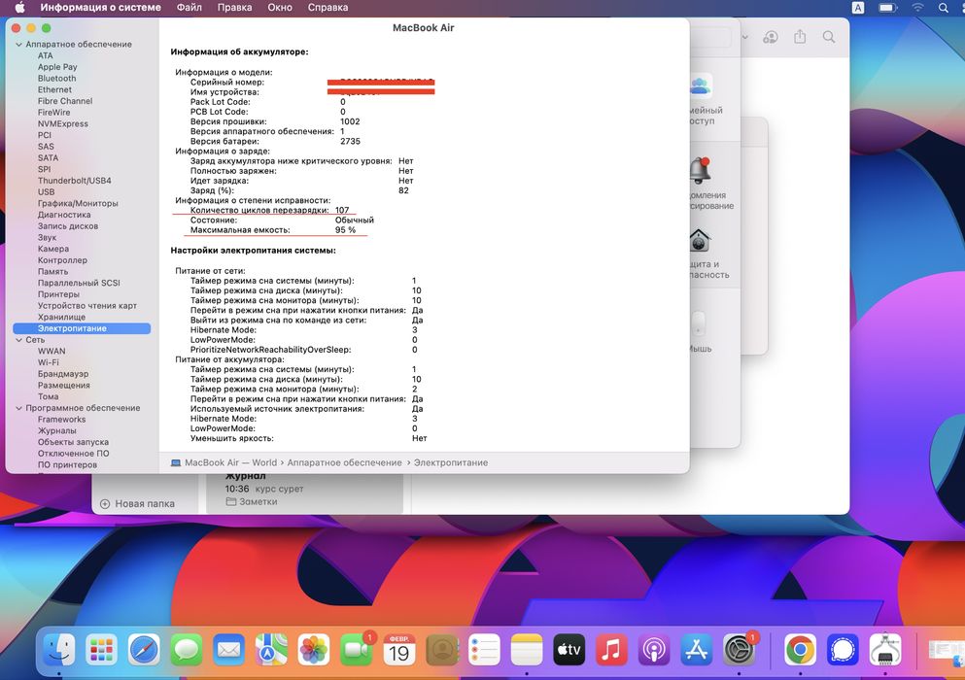Viewport: 965px width, 680px height.
Task: Open Calendar showing 19 in dock
Action: click(398, 649)
